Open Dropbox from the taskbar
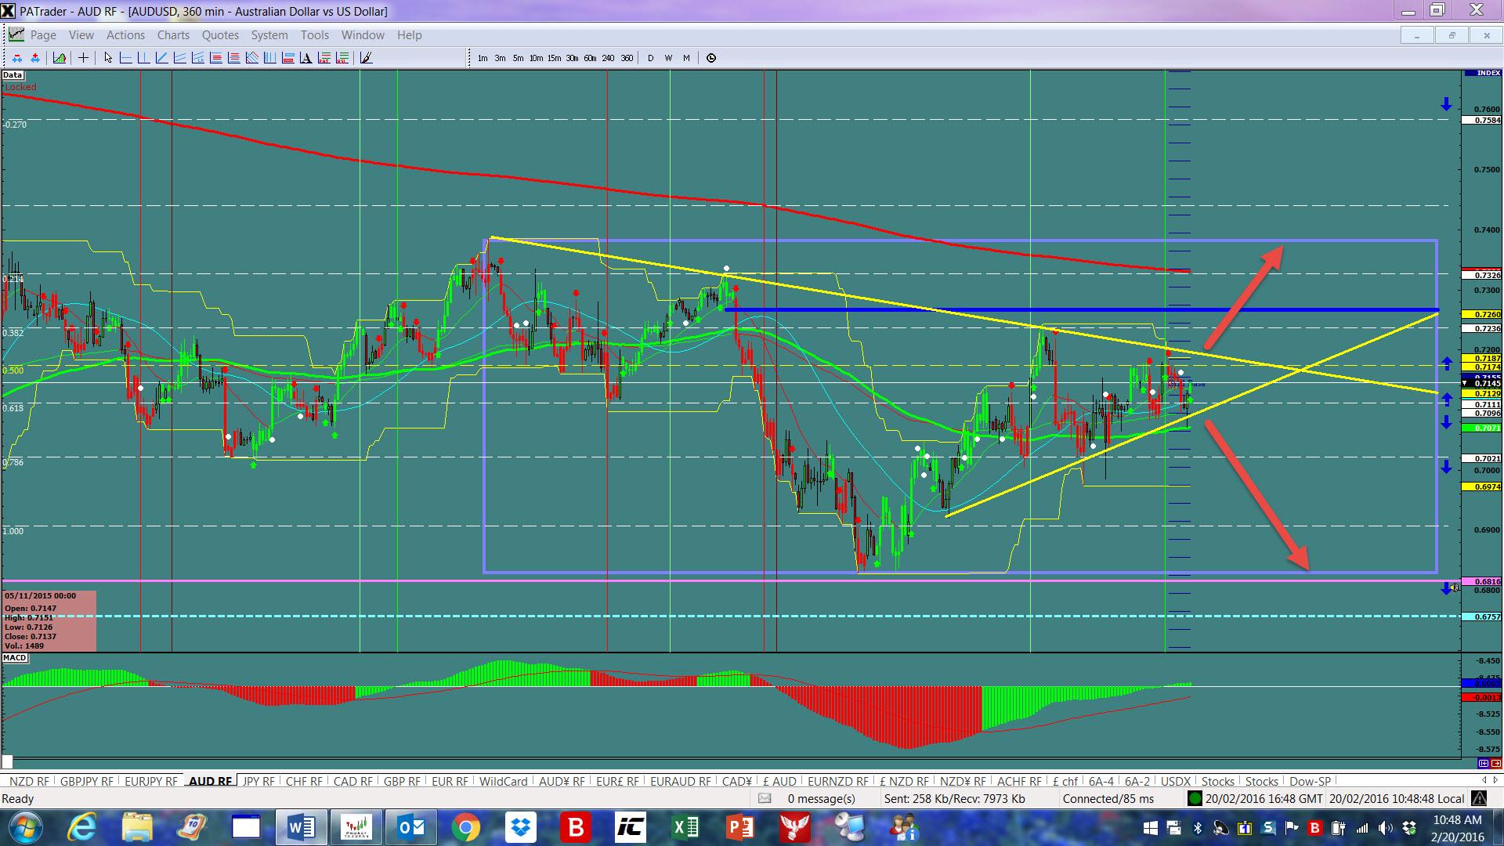The width and height of the screenshot is (1504, 846). coord(521,827)
